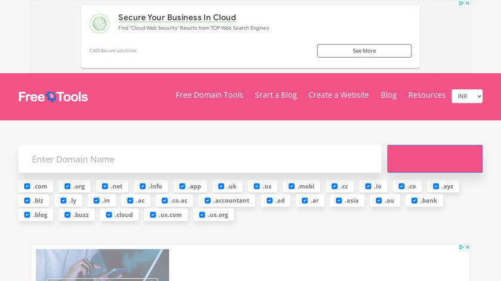Viewport: 501px width, 281px height.
Task: Uncheck the .com domain checkbox
Action: coord(27,186)
